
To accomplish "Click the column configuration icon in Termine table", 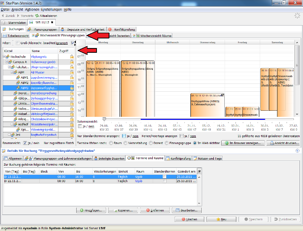I will [x=199, y=171].
